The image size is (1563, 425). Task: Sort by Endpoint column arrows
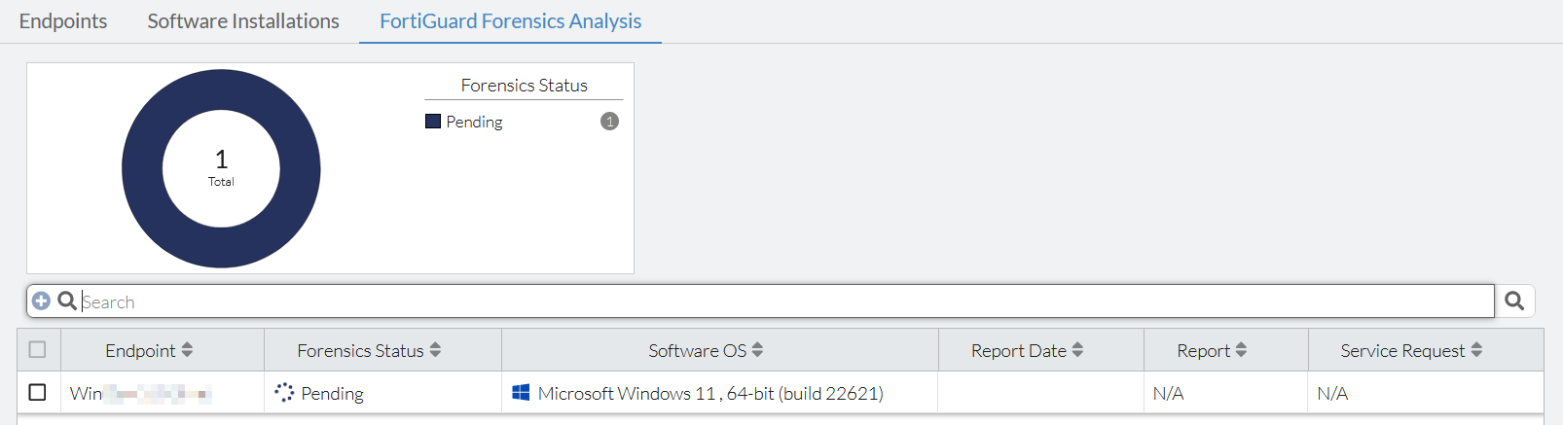pos(187,350)
